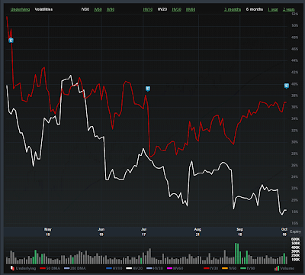Image resolution: width=305 pixels, height=275 pixels.
Task: Set time range to 1 year
Action: pos(273,9)
